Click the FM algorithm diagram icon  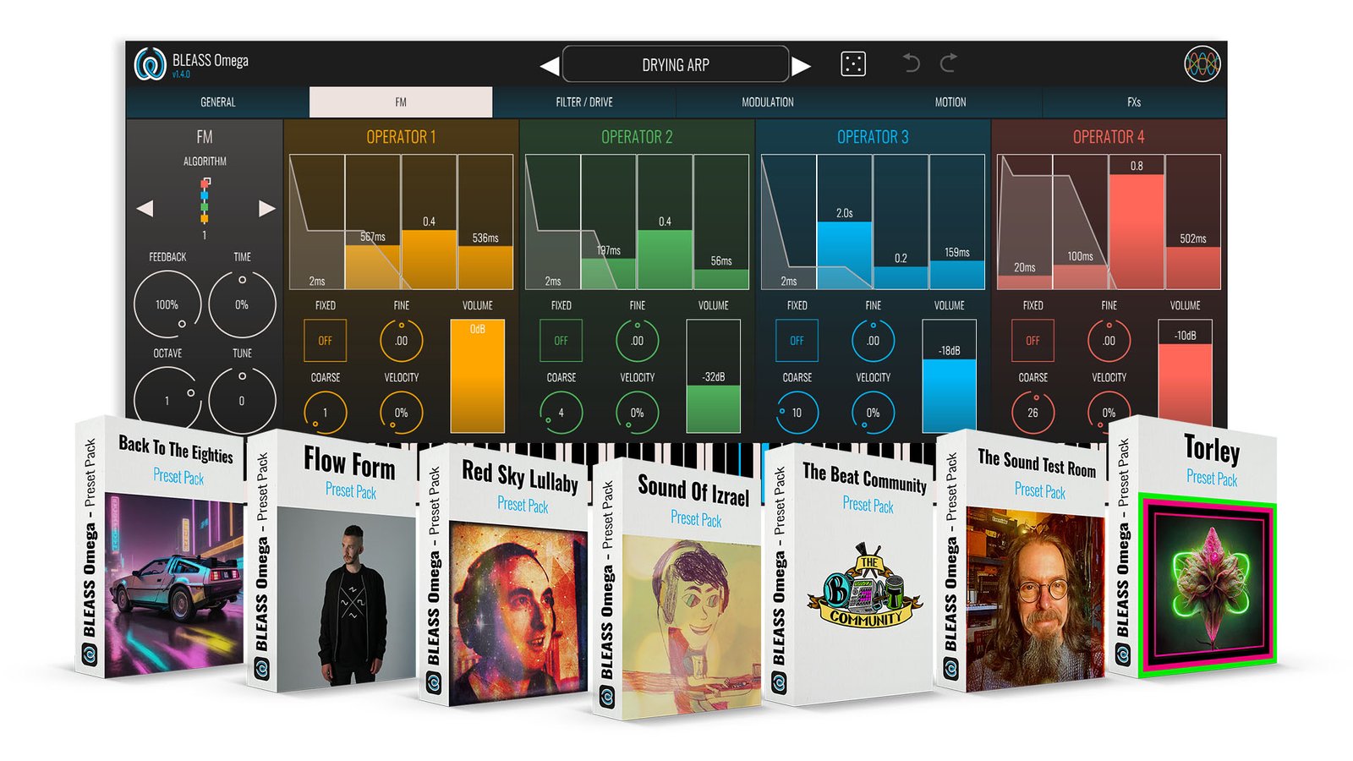205,200
